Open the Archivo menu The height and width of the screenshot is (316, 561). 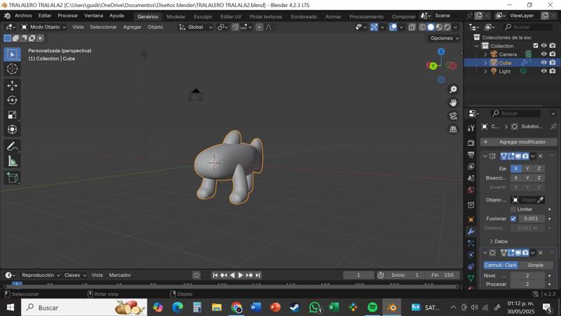(23, 15)
